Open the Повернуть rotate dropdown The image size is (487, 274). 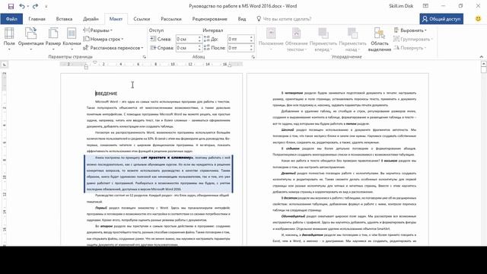[409, 48]
